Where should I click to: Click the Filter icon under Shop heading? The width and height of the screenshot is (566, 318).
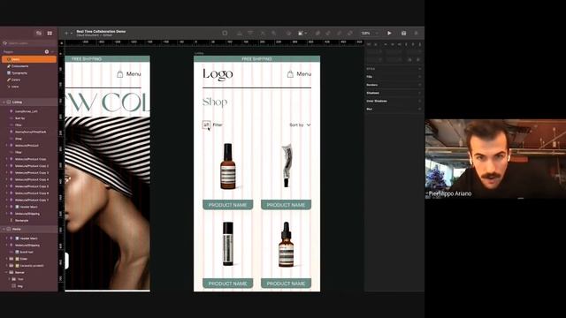click(206, 125)
